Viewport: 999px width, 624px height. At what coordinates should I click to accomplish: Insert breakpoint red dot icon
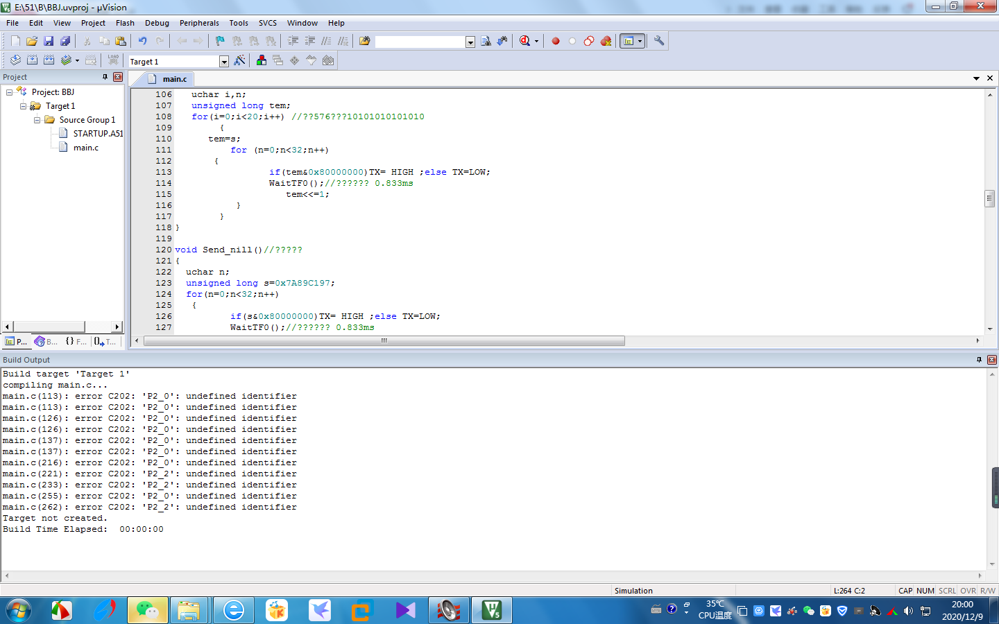click(556, 41)
